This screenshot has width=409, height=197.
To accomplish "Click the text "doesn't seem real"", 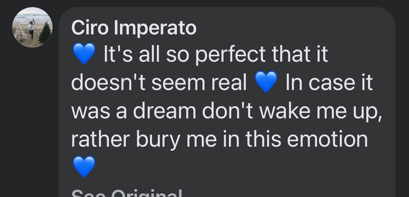I will [x=159, y=83].
